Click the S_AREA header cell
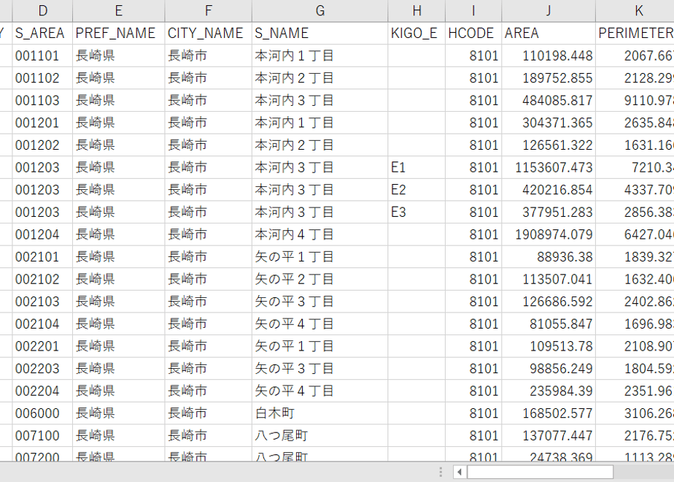The height and width of the screenshot is (482, 674). (42, 33)
